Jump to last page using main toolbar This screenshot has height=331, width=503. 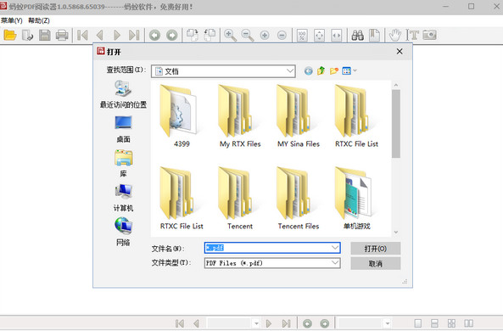click(134, 35)
